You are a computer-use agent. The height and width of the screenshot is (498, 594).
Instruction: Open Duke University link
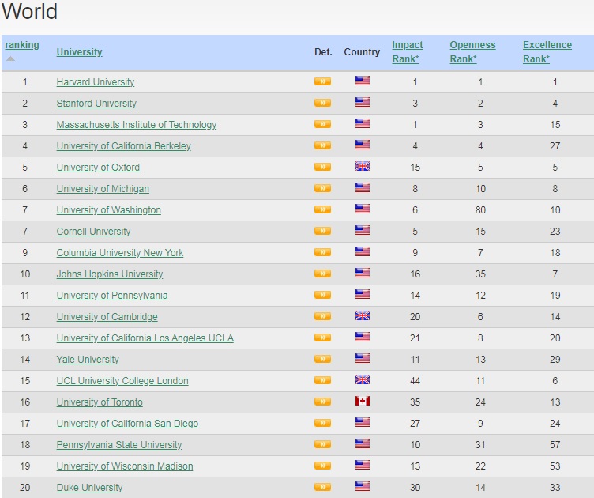[x=89, y=488]
